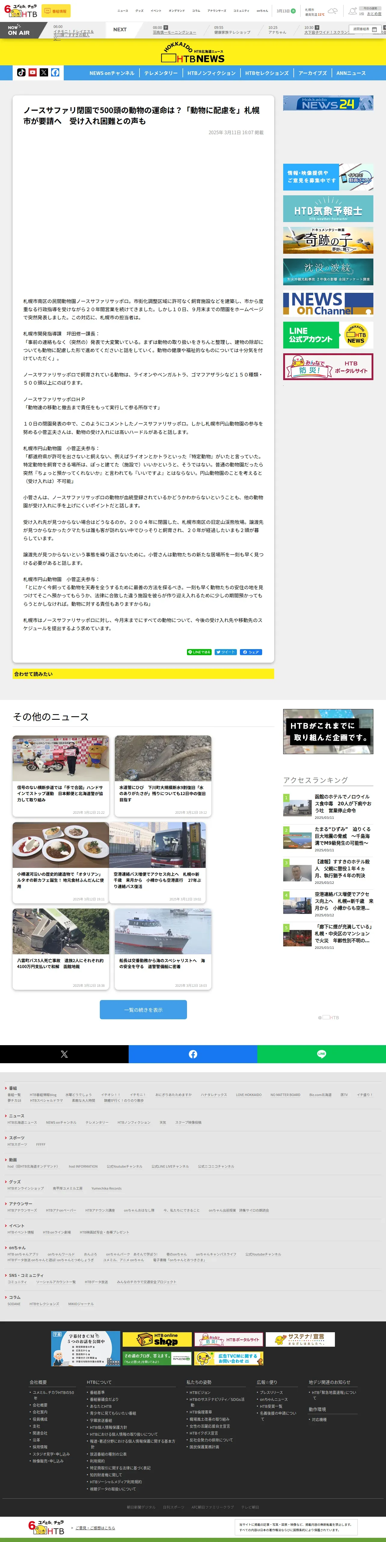This screenshot has height=1542, width=386.
Task: Click the black X share bar
Action: [x=64, y=1054]
